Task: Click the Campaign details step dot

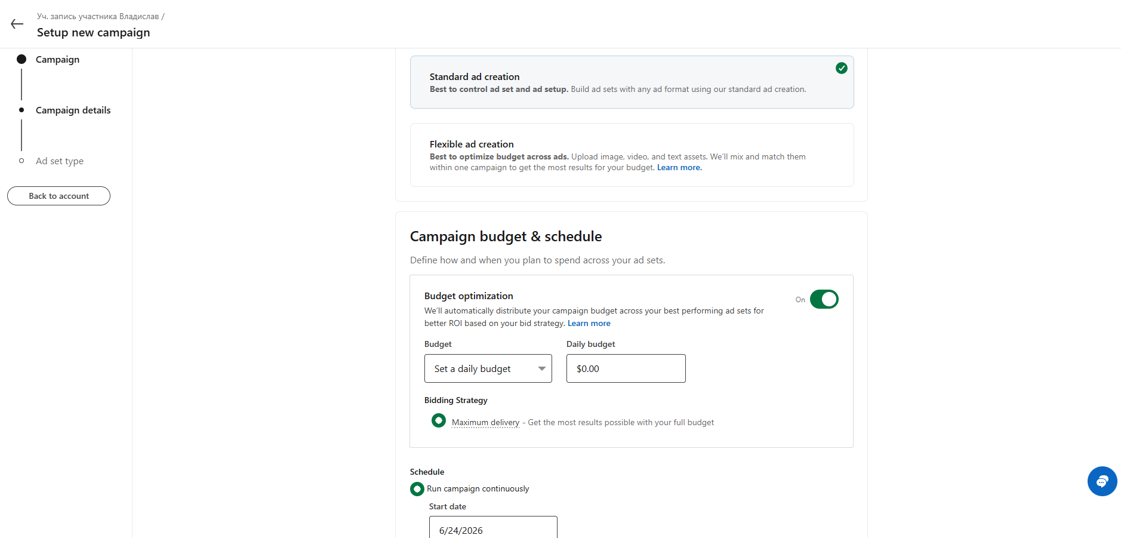Action: click(x=21, y=110)
